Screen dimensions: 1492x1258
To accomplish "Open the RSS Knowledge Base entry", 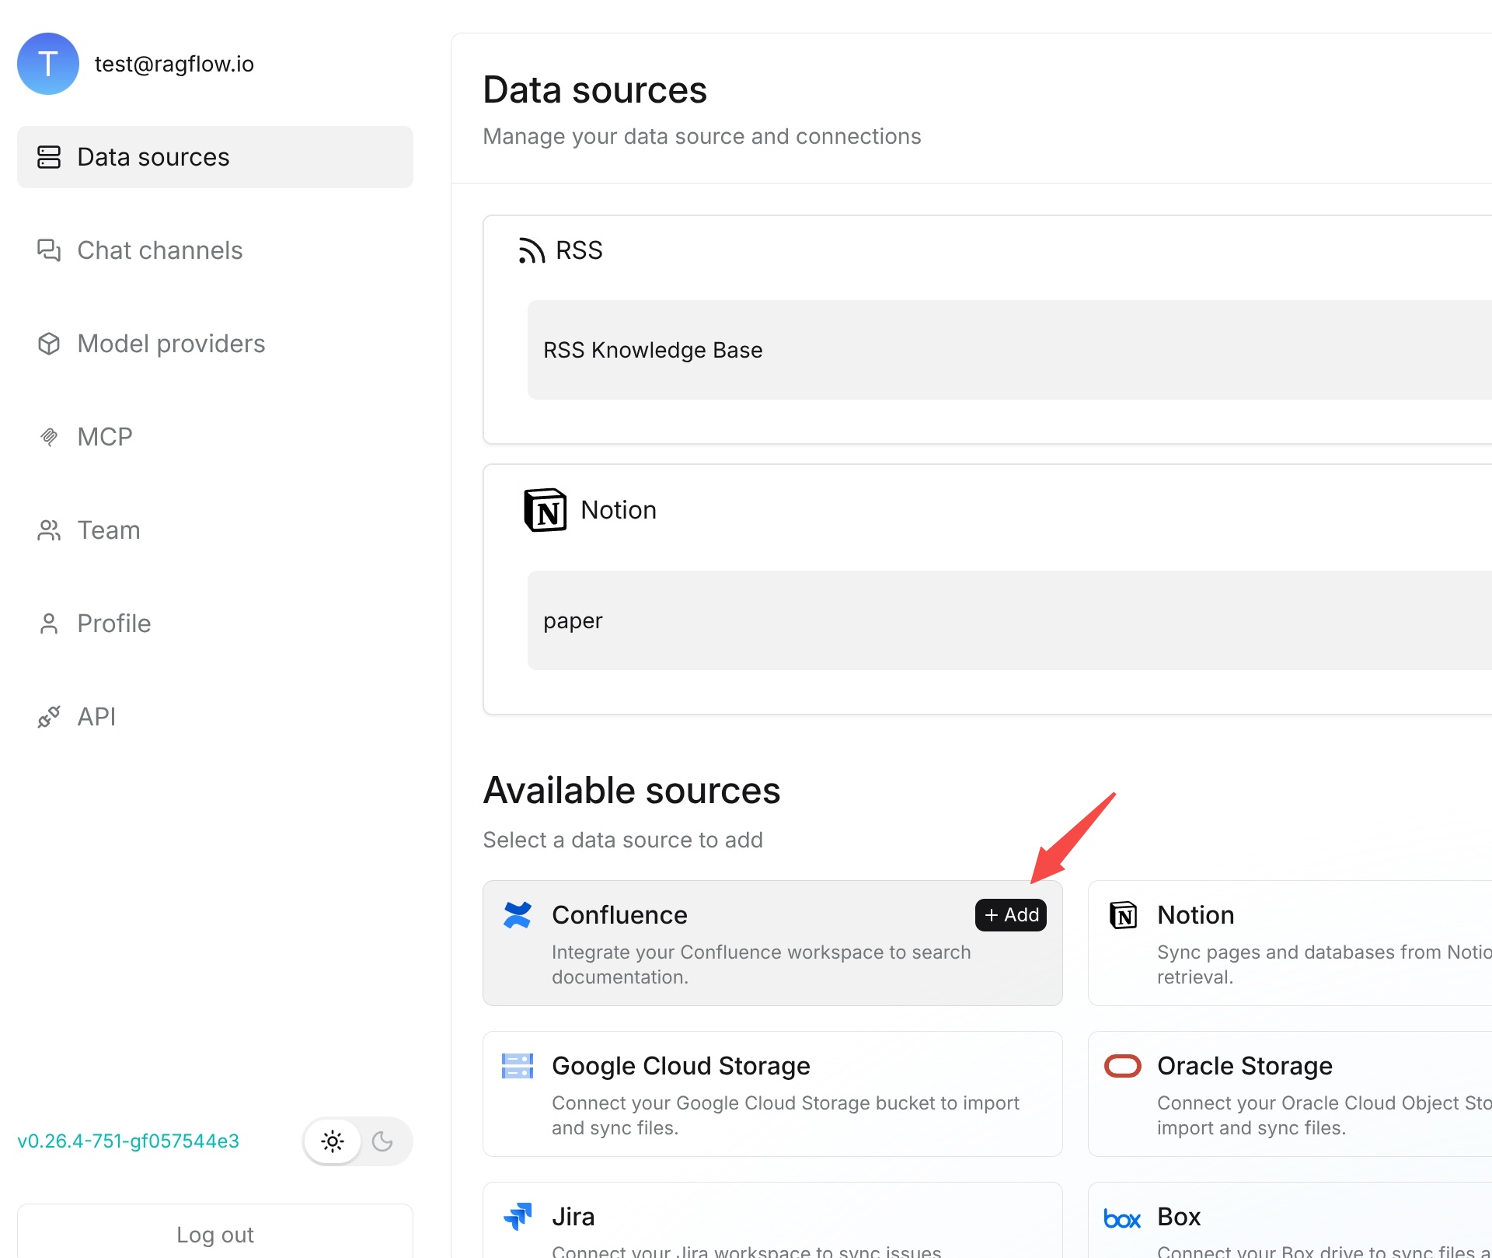I will point(1009,350).
